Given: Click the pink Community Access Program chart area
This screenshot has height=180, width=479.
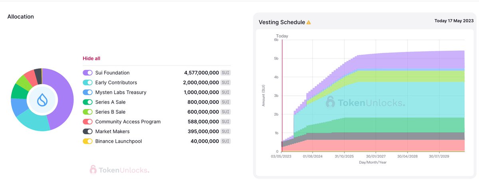Looking at the screenshot, I should (x=379, y=145).
